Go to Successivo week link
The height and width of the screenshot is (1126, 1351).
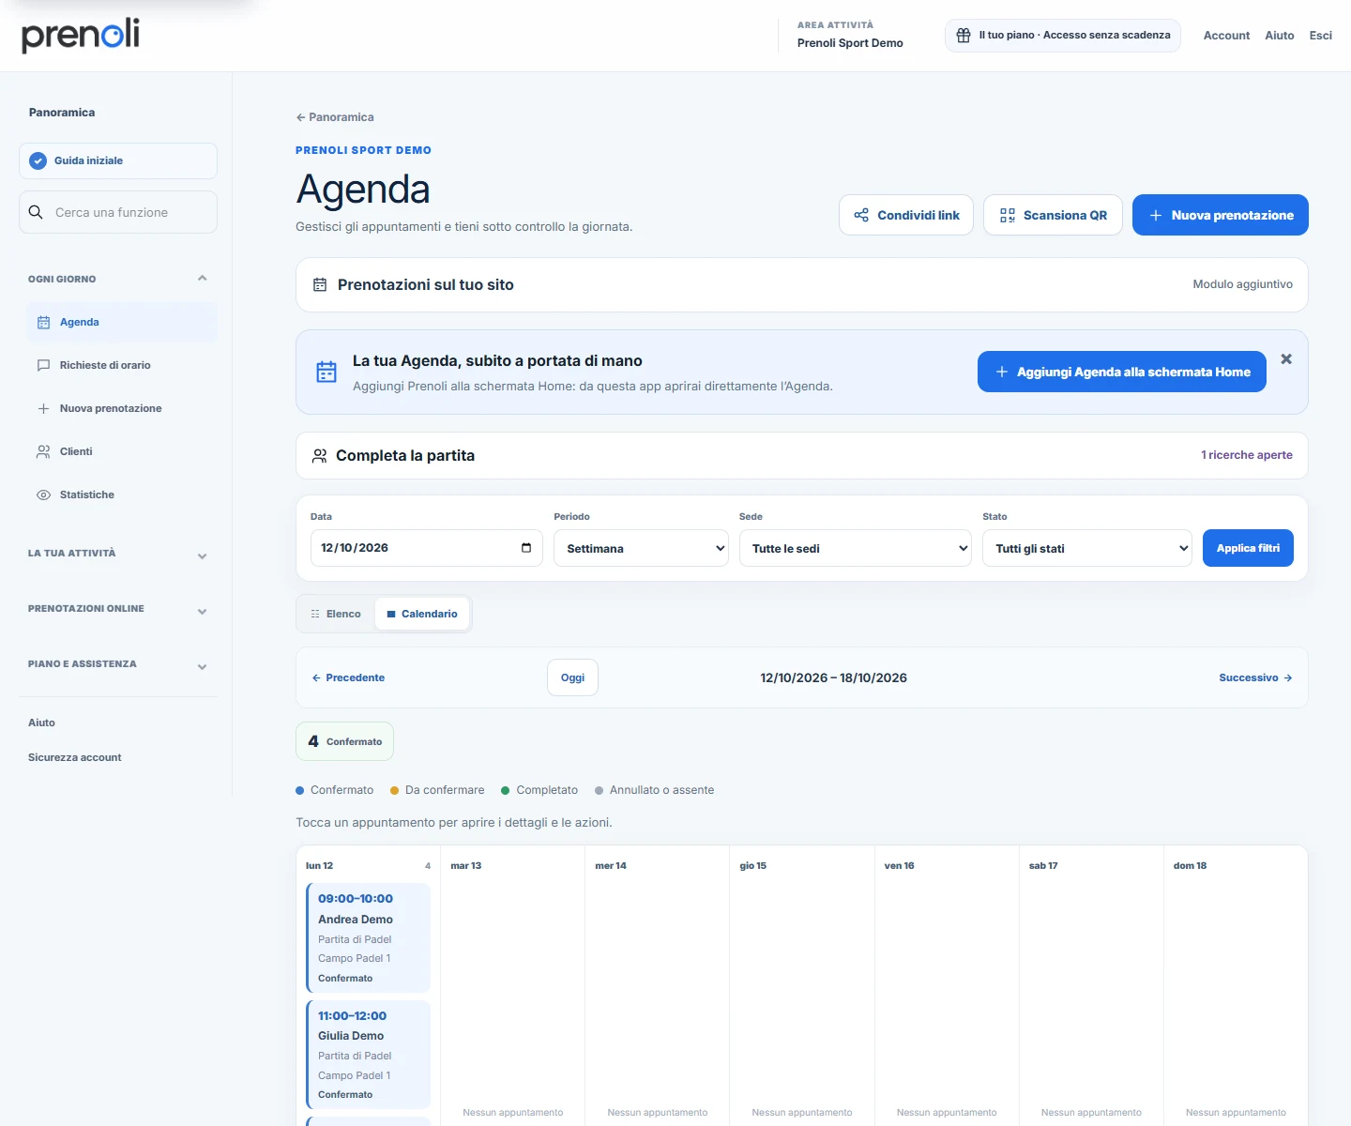pos(1255,678)
